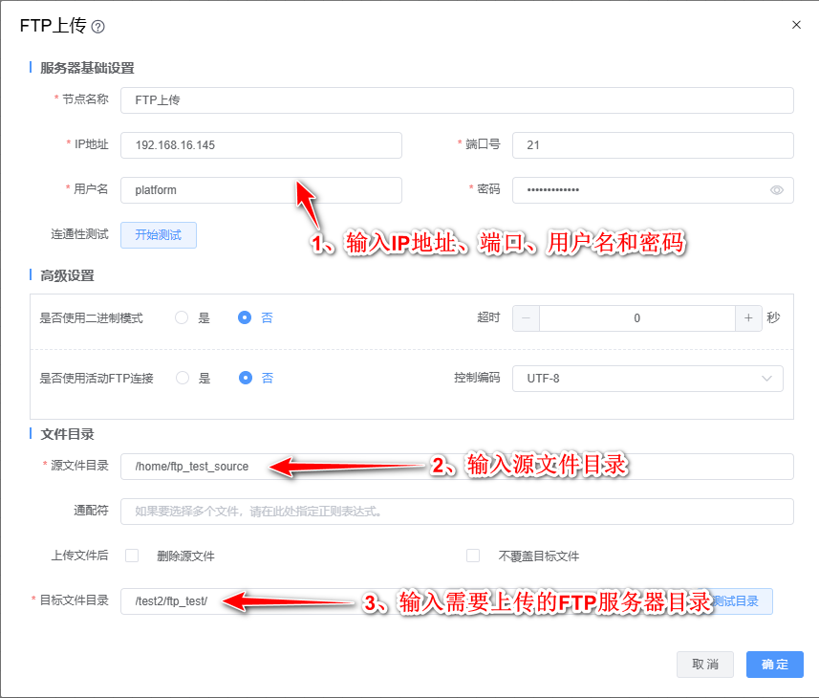Click the 取消 button

(705, 665)
